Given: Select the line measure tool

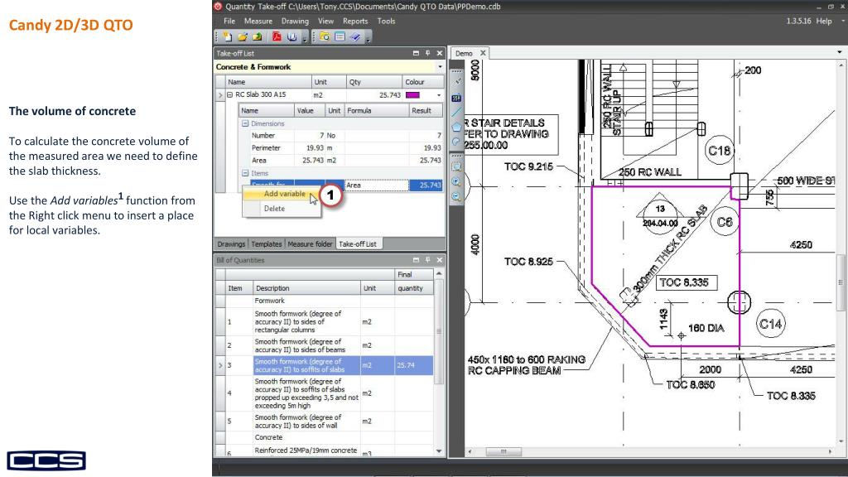Looking at the screenshot, I should pos(456,113).
